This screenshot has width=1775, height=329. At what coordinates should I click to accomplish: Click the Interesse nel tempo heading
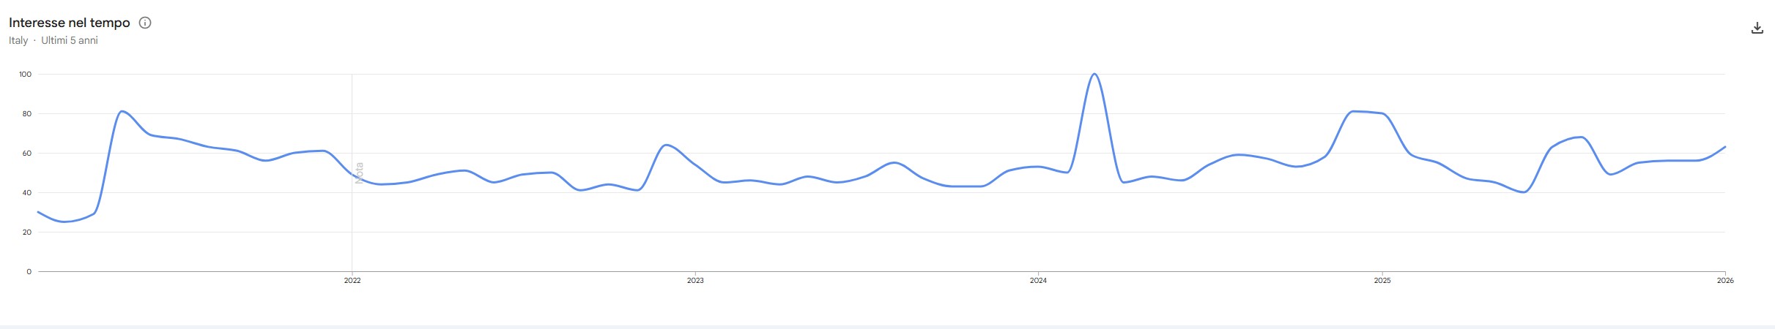70,23
